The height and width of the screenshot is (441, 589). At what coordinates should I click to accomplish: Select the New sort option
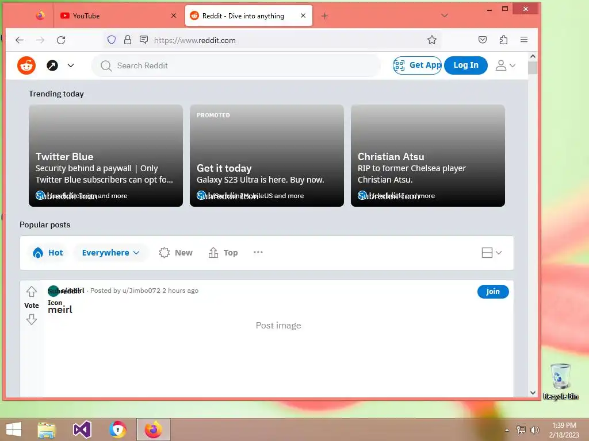175,253
